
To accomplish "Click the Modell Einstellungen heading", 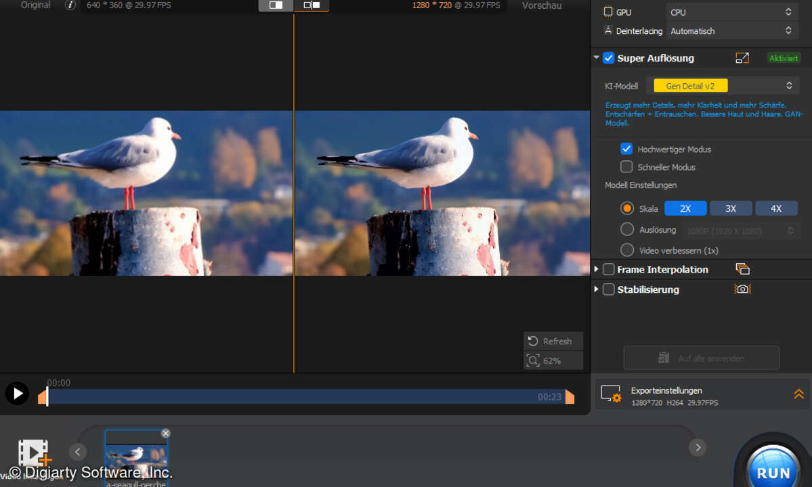I will tap(641, 185).
